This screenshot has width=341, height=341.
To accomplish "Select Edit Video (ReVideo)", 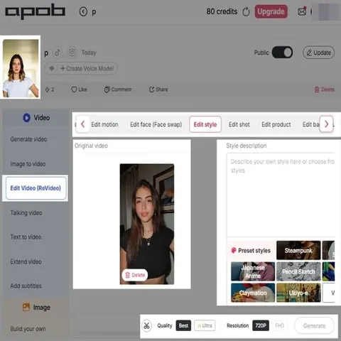I will [x=36, y=188].
